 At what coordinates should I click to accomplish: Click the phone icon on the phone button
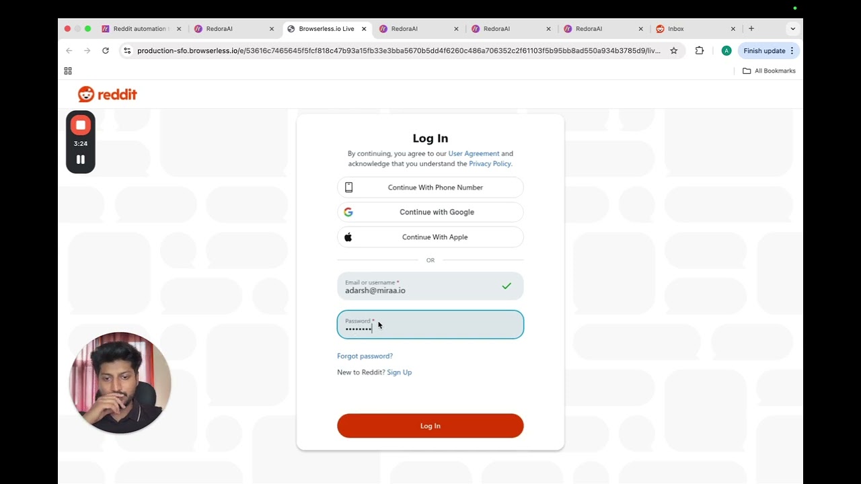coord(348,188)
